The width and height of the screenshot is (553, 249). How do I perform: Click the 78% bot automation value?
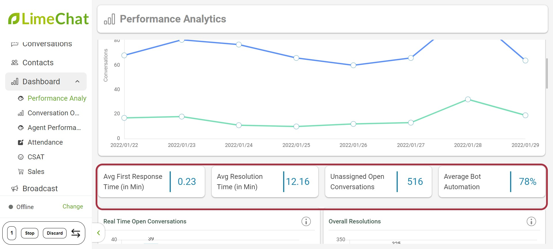tap(528, 182)
